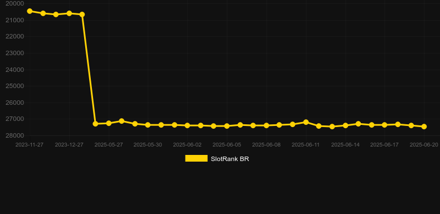
Task: Click the 2025-05-27 x-axis date label
Action: coord(109,145)
